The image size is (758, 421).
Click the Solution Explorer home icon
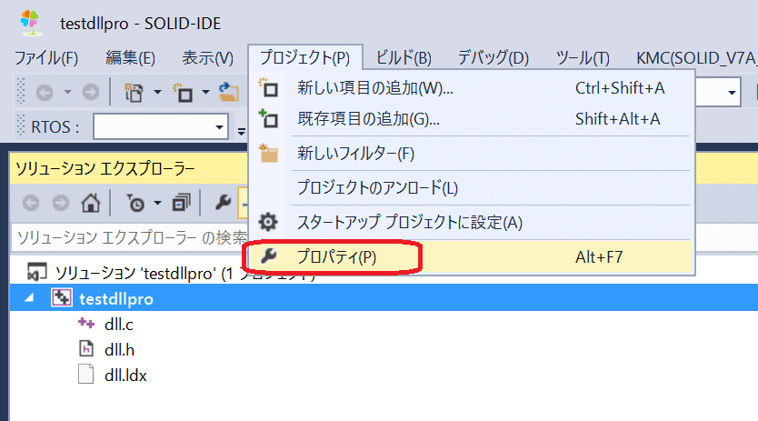91,203
